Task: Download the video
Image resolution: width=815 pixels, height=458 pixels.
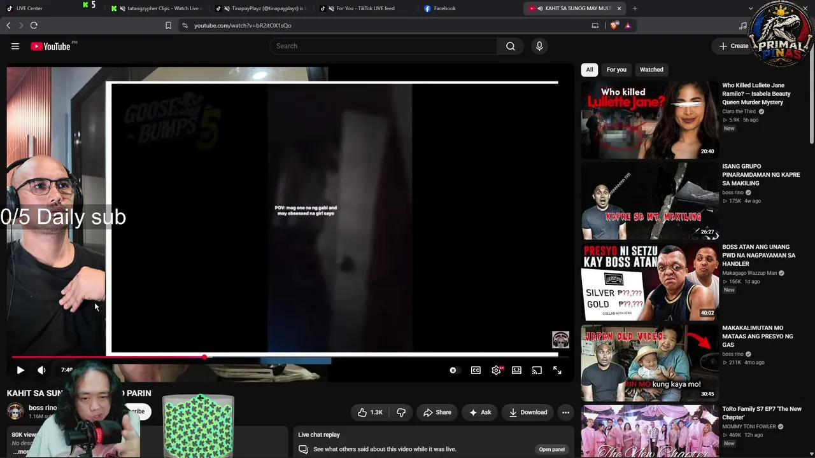Action: 528,412
